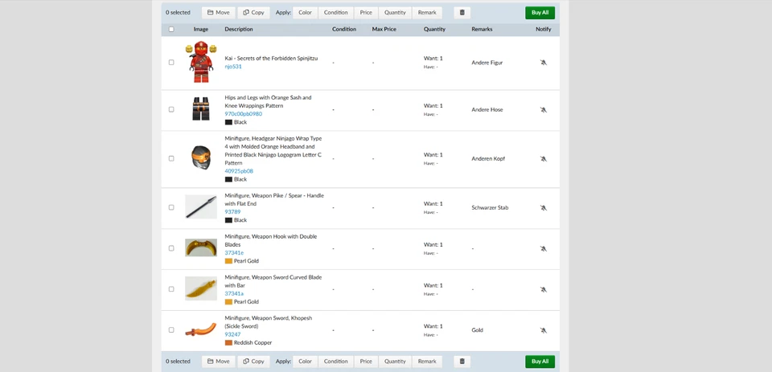Apply Color using top toolbar button
The image size is (772, 372).
(x=306, y=12)
